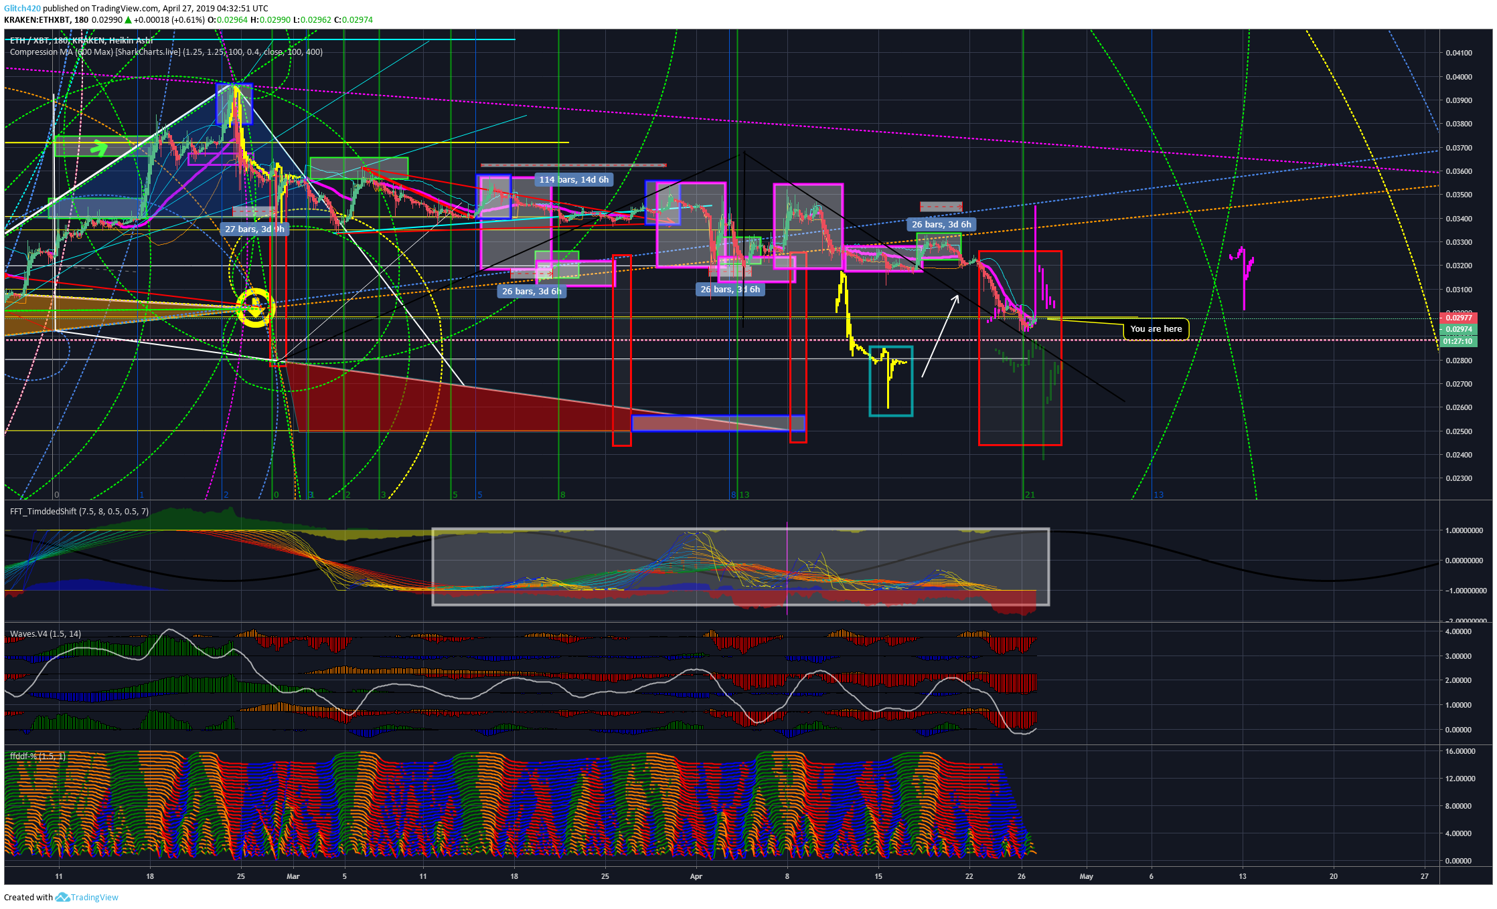Click the 01:27:10 bar countdown tag
Viewport: 1497px width, 909px height.
pyautogui.click(x=1458, y=341)
